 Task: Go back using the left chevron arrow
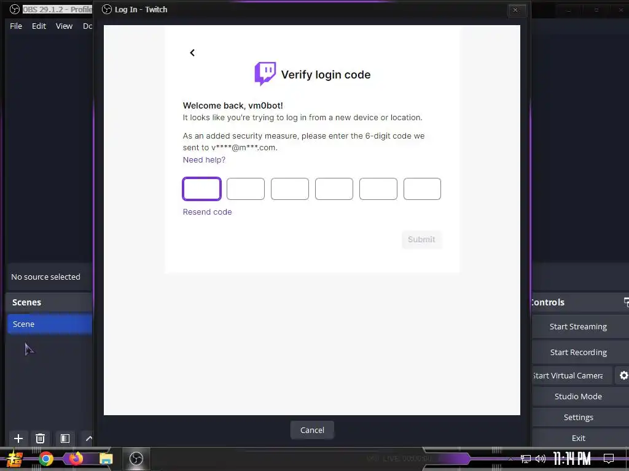point(192,53)
